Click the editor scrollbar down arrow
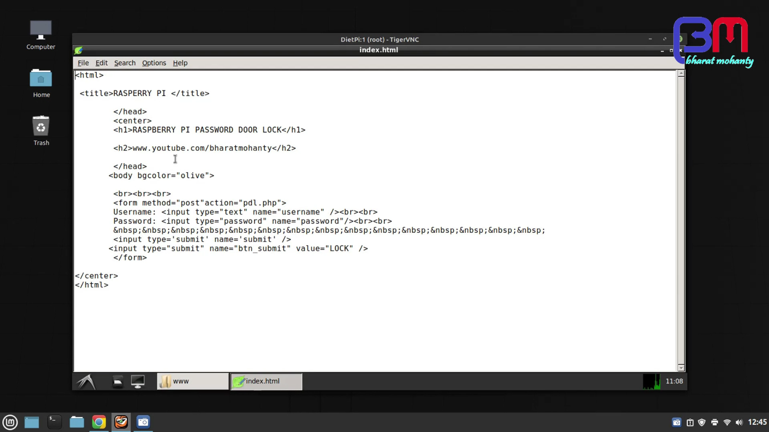769x432 pixels. tap(681, 368)
